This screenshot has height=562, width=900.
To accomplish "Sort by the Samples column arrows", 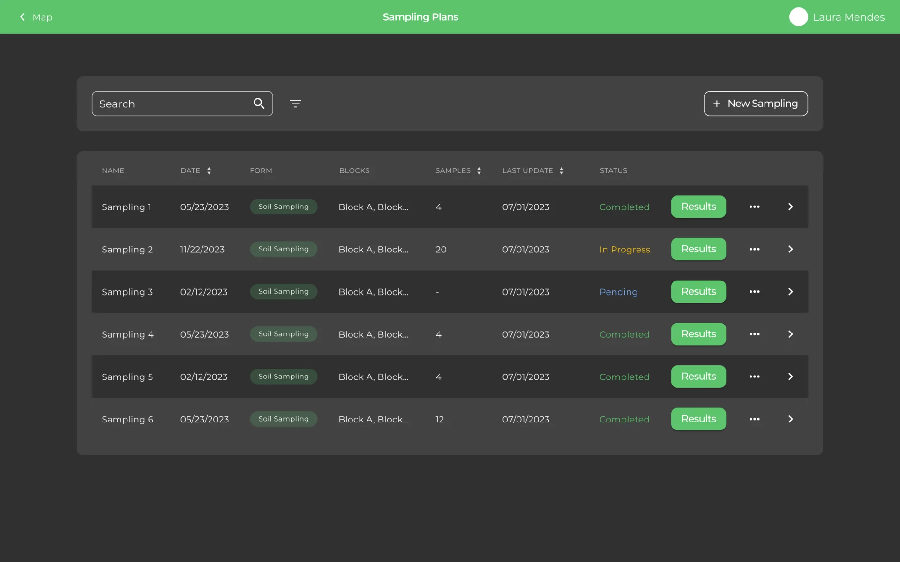I will pos(479,170).
